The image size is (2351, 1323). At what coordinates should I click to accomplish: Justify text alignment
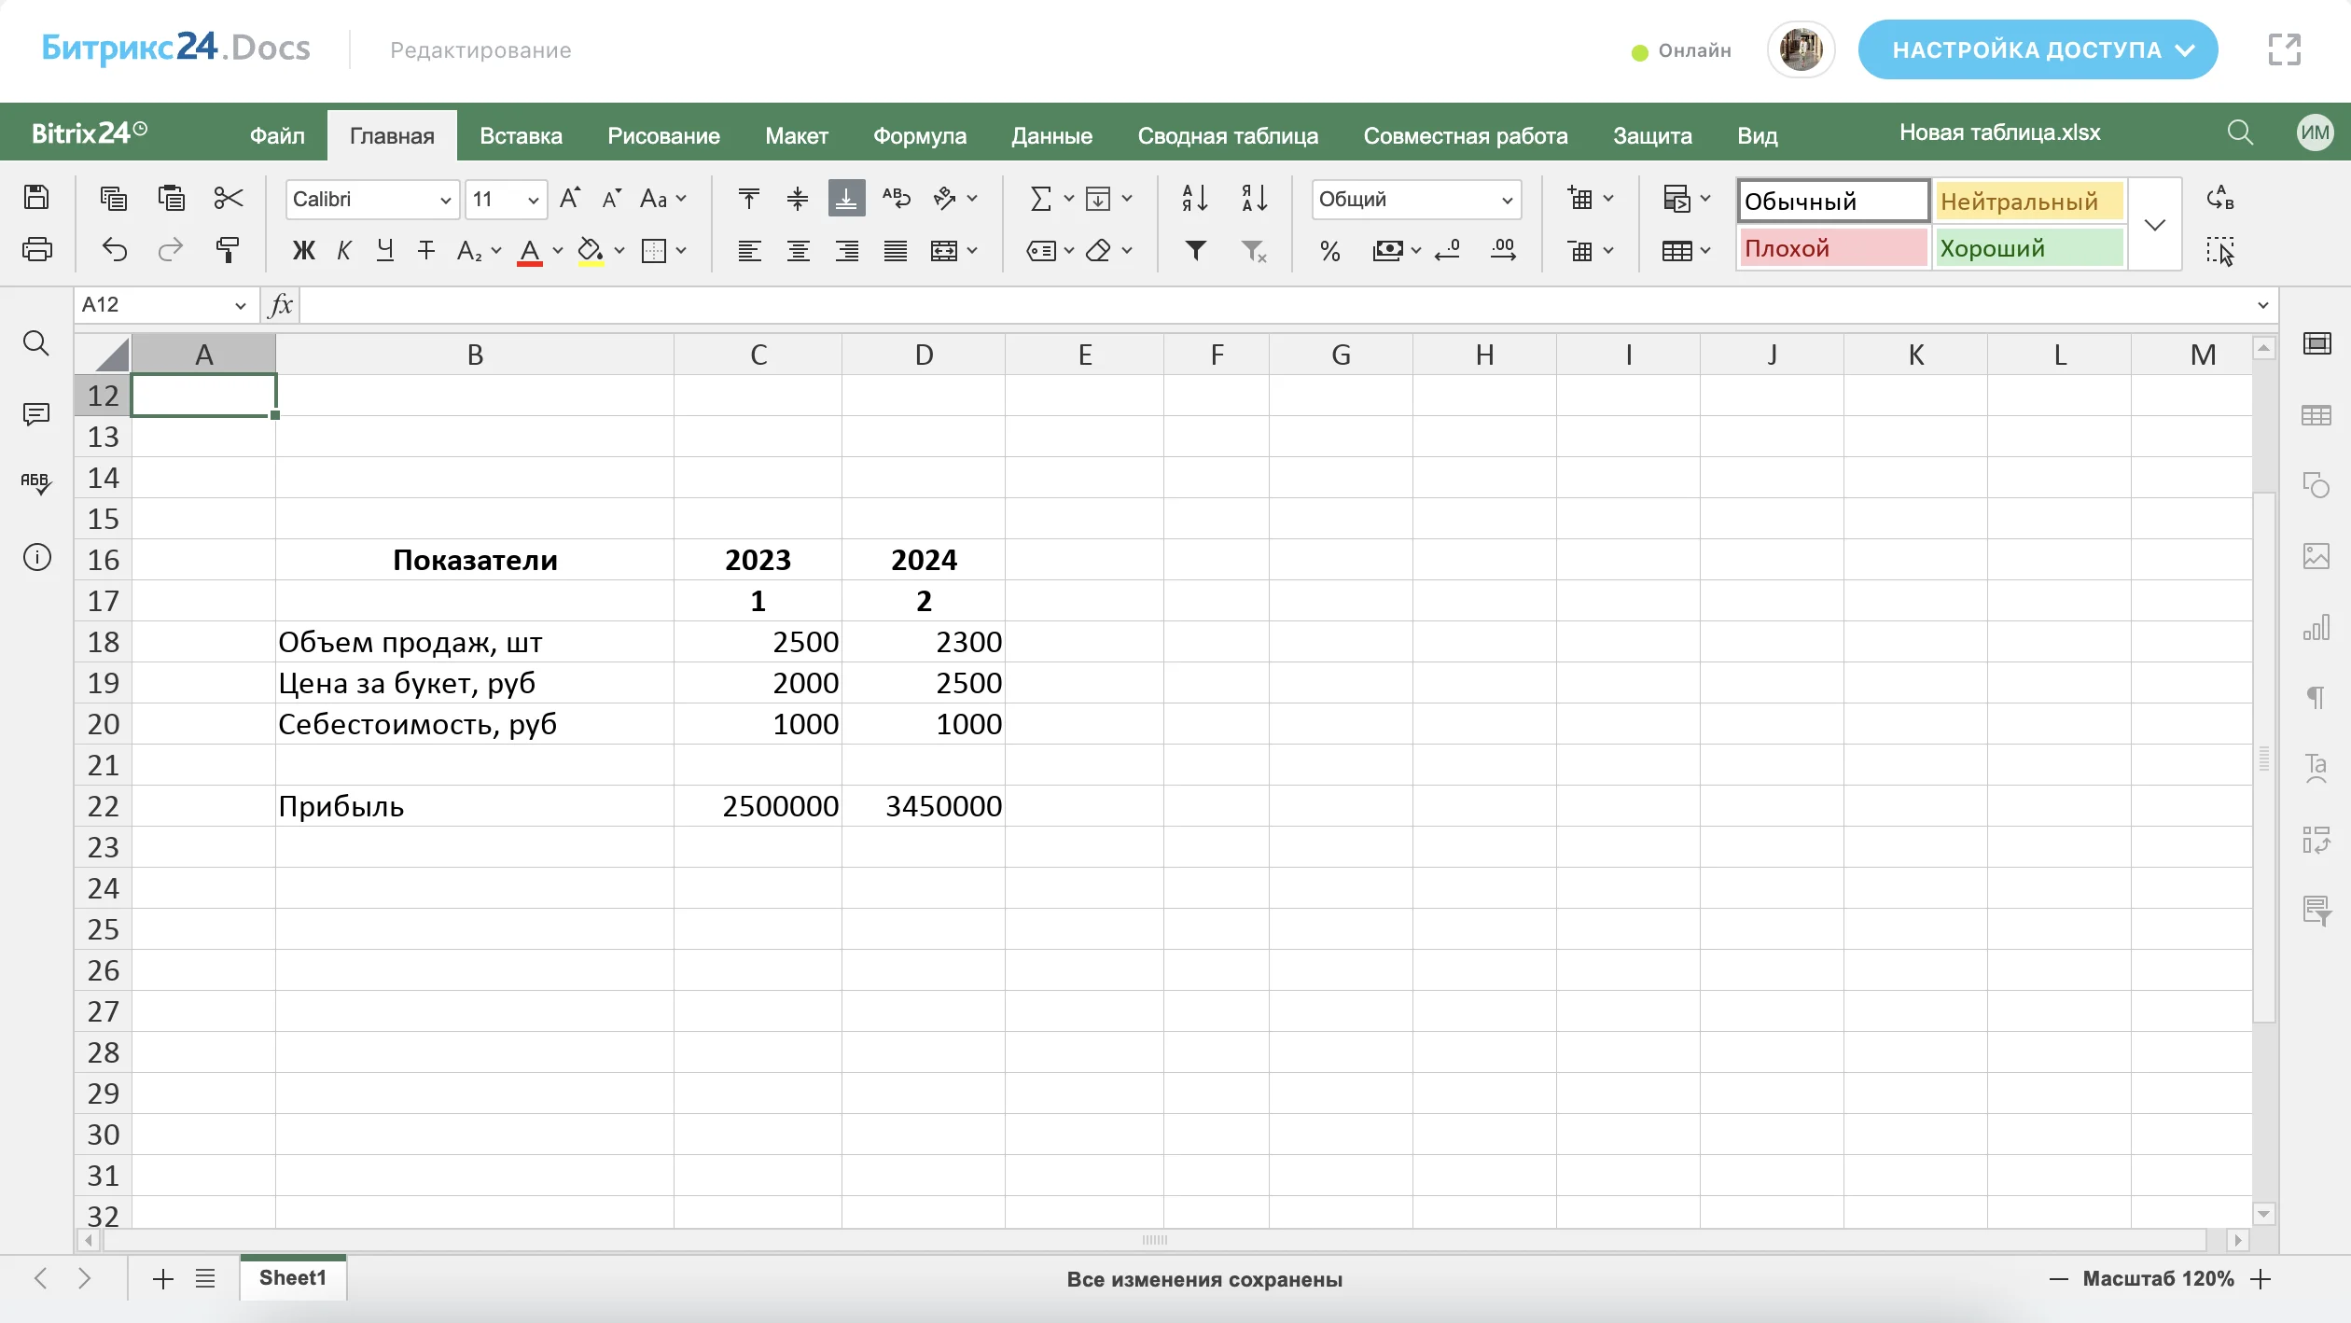point(896,250)
